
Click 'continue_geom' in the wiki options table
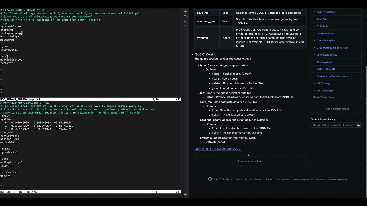207,21
